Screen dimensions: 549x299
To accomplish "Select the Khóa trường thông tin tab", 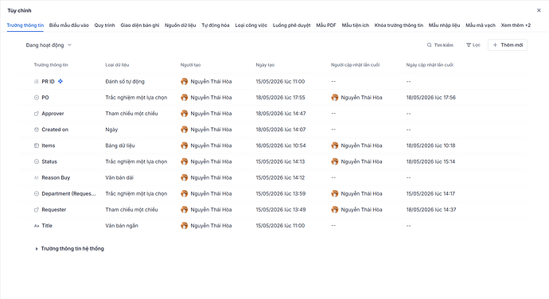I will (399, 25).
